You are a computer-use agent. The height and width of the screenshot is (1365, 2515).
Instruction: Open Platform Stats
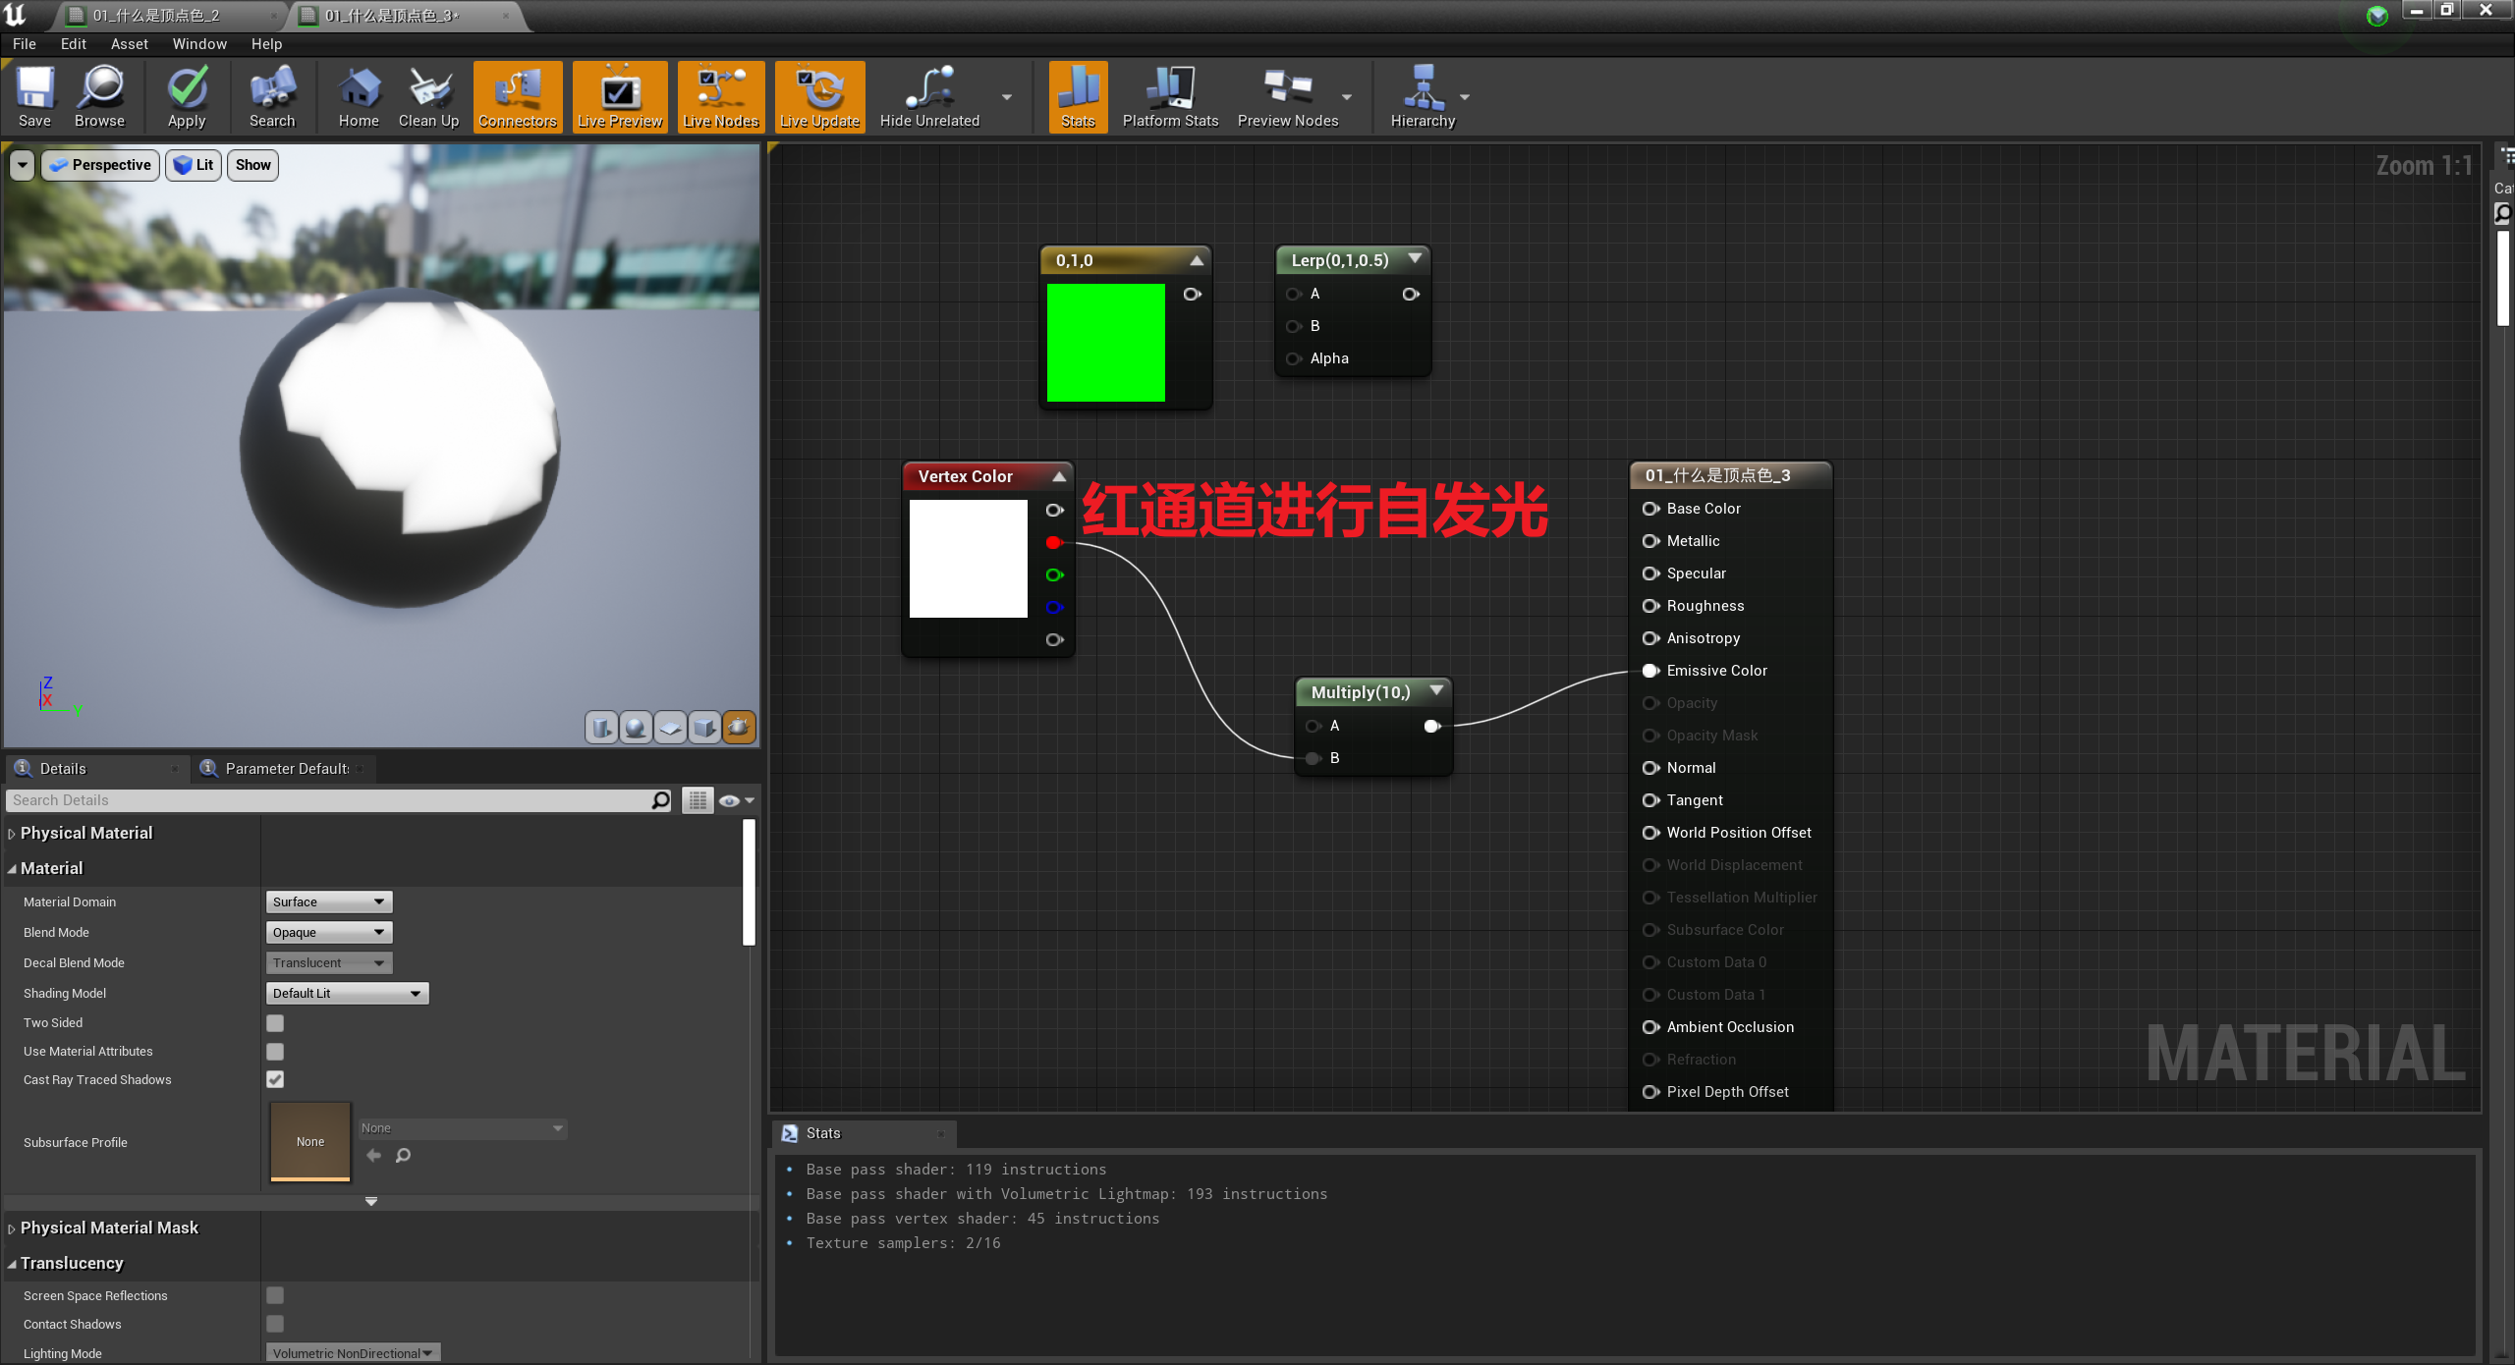pyautogui.click(x=1169, y=96)
